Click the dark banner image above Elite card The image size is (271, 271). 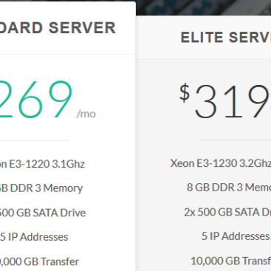[203, 7]
